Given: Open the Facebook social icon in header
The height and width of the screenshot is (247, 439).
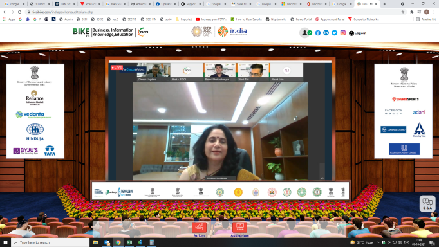Looking at the screenshot, I should (x=318, y=33).
